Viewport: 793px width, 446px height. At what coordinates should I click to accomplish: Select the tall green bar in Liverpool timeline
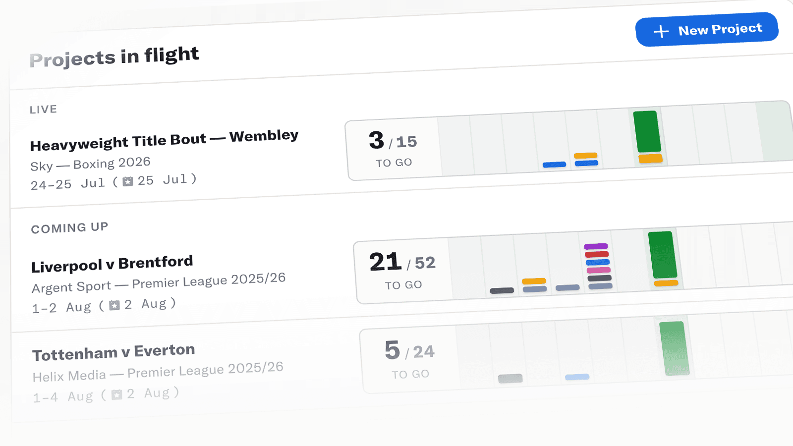click(663, 255)
